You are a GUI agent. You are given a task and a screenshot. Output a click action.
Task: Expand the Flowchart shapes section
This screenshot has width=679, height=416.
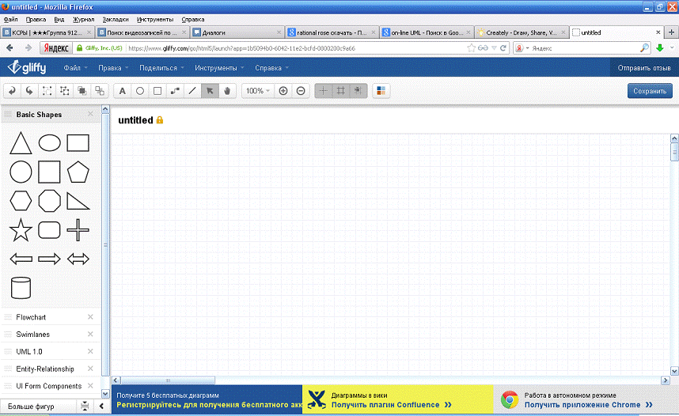(32, 317)
